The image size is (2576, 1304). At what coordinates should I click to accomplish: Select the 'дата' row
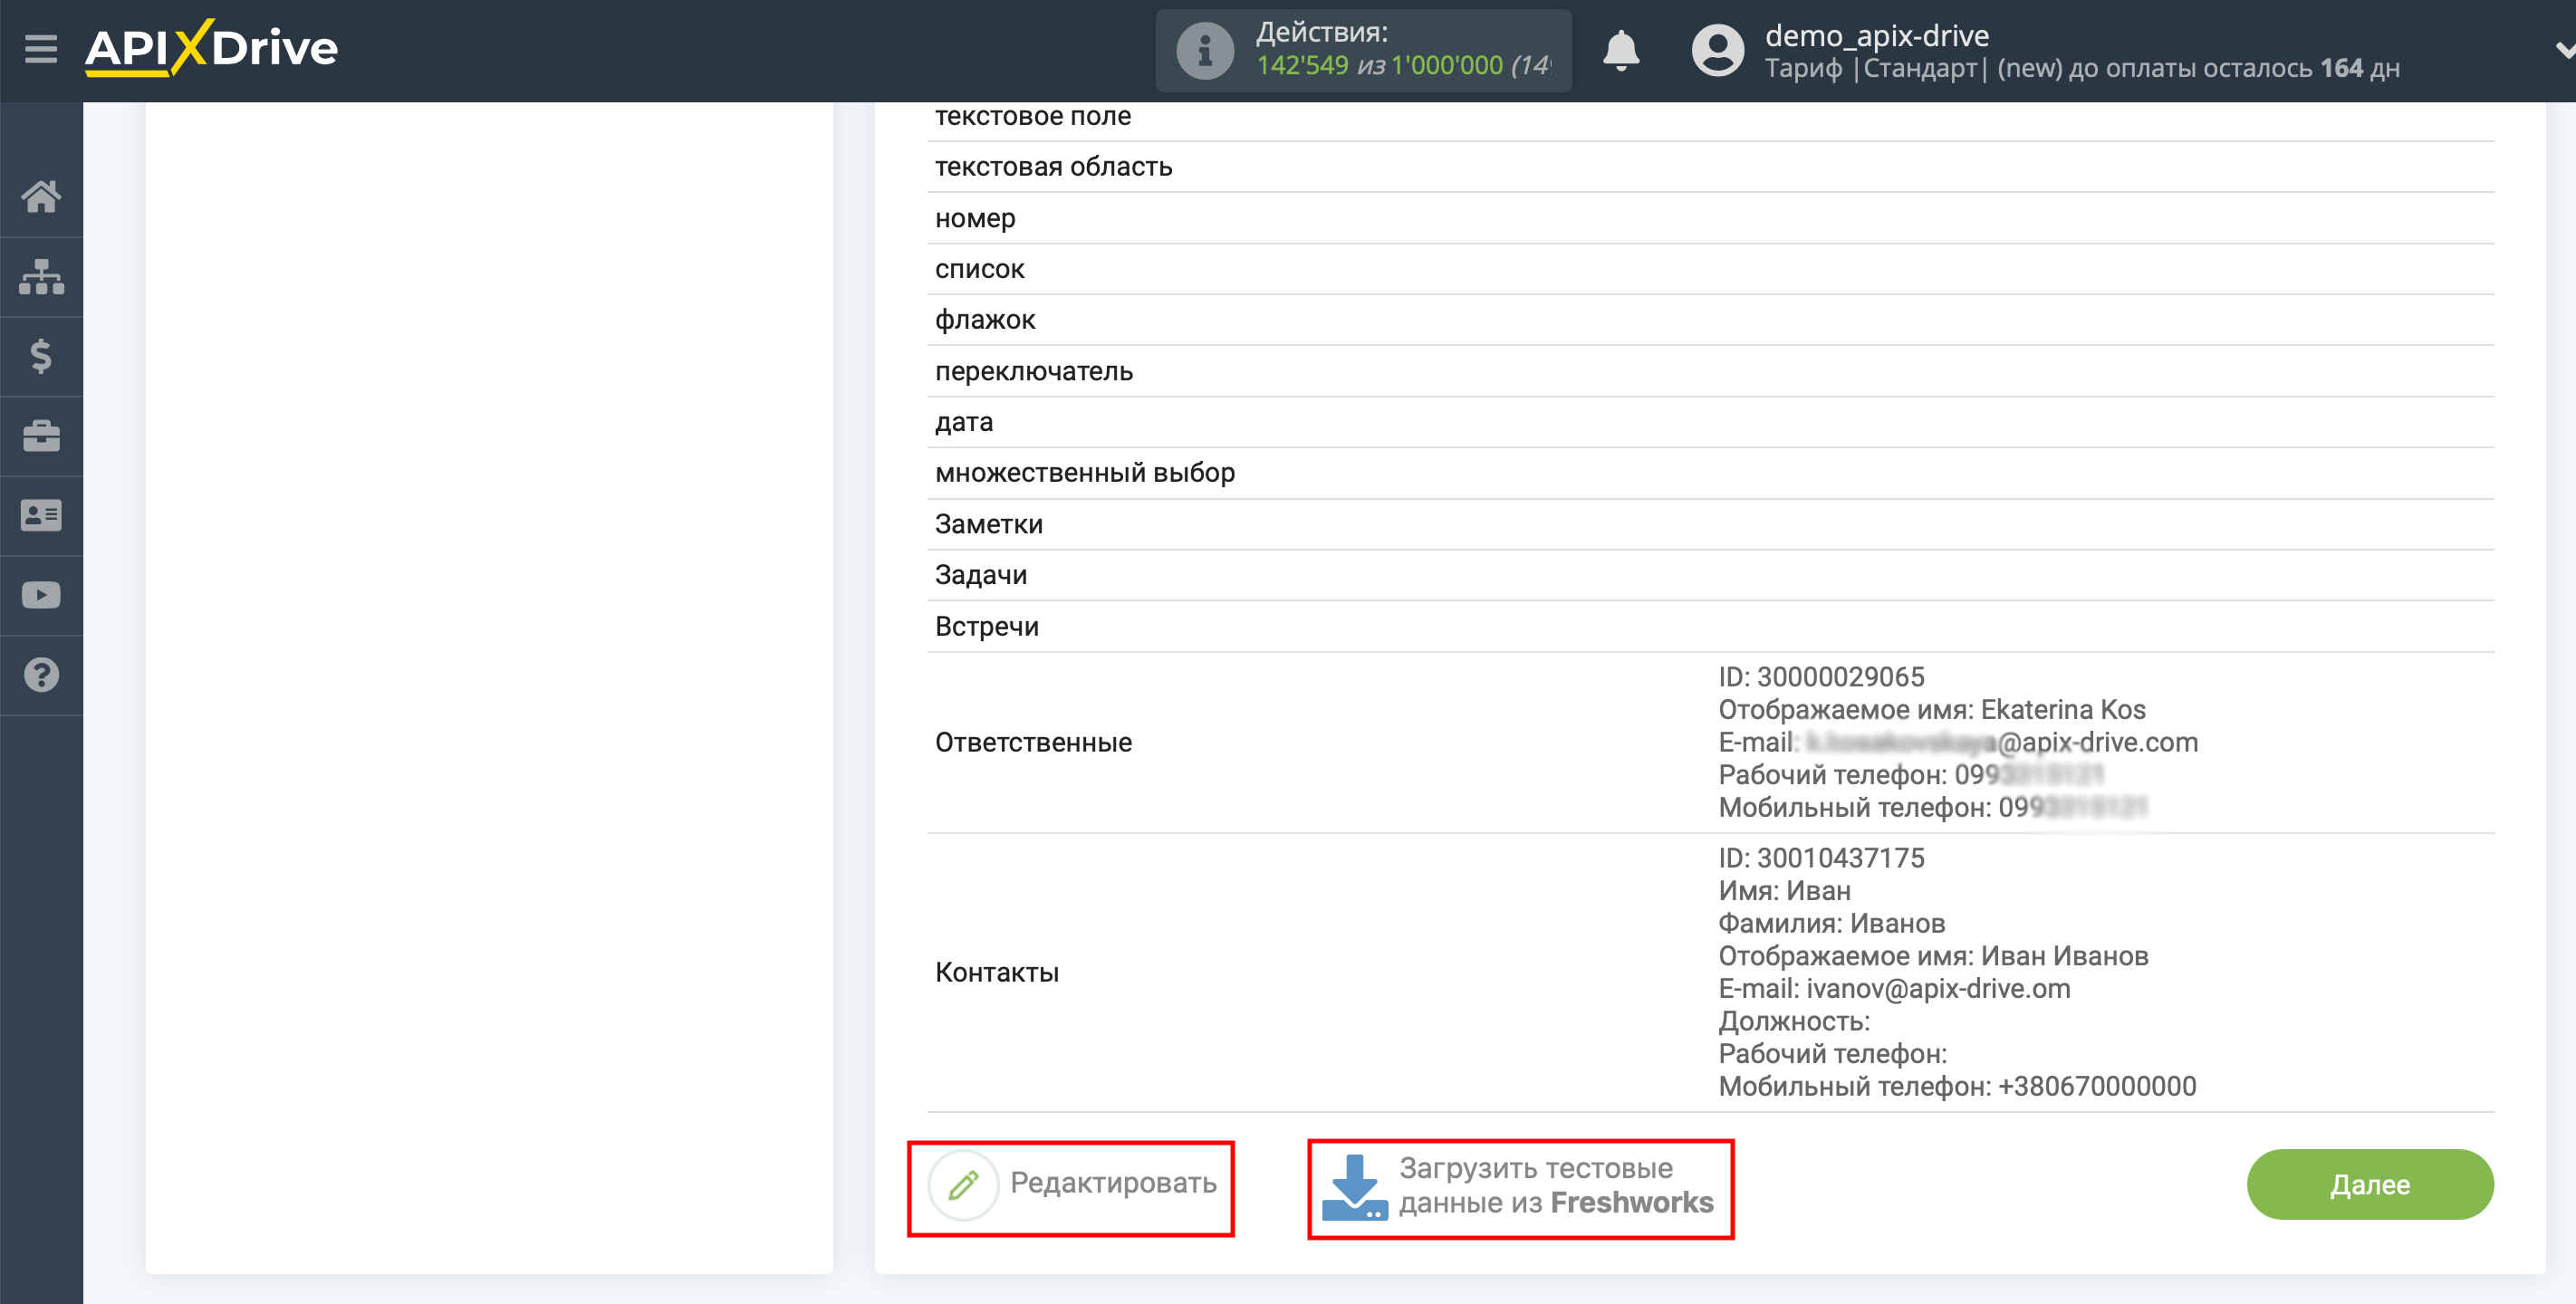1710,422
